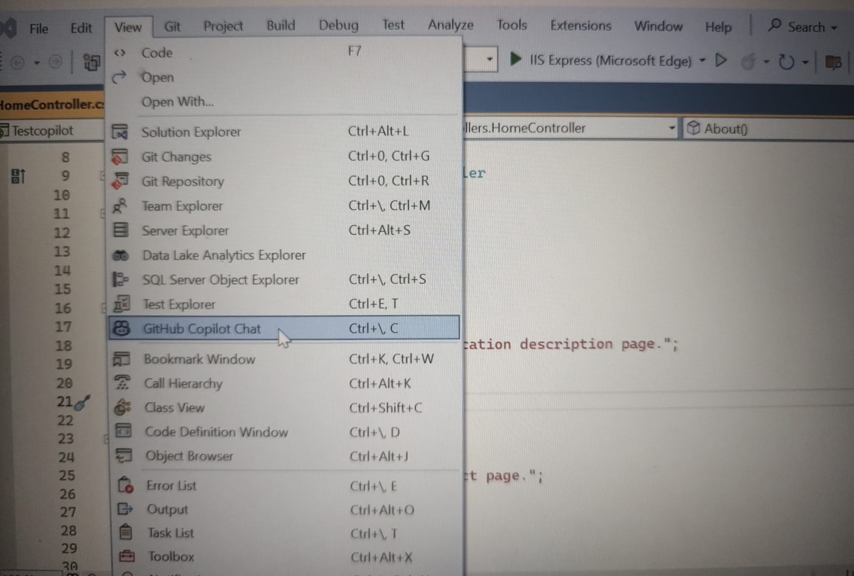Open the Window menu

click(x=658, y=26)
